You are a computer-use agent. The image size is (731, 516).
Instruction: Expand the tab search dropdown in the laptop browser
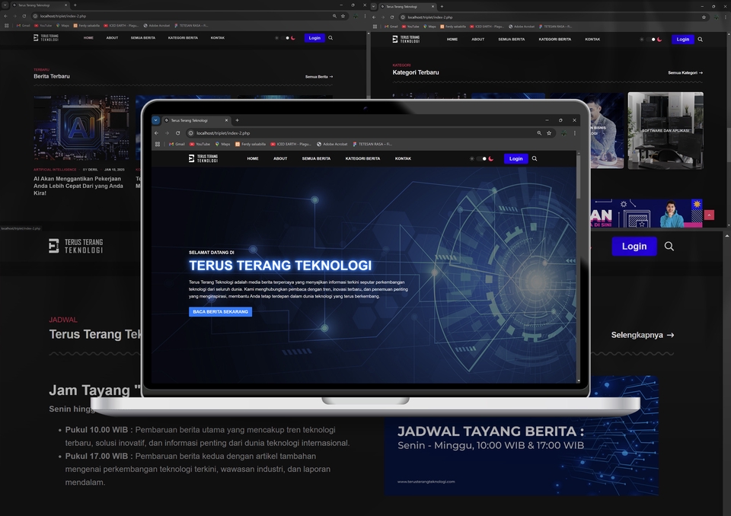point(155,120)
